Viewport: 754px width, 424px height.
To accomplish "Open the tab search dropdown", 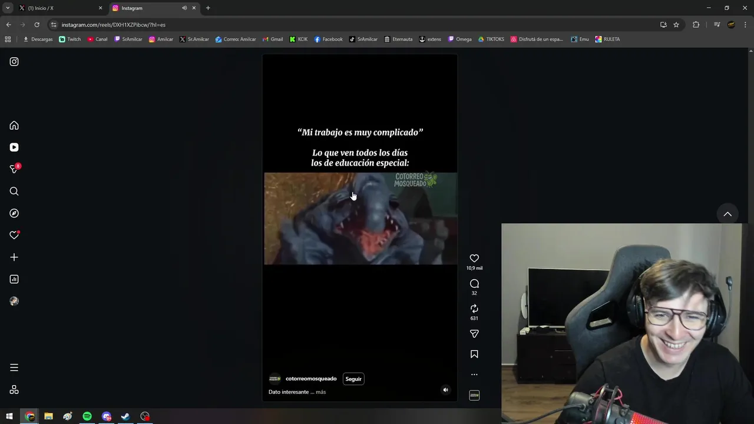I will pos(8,8).
